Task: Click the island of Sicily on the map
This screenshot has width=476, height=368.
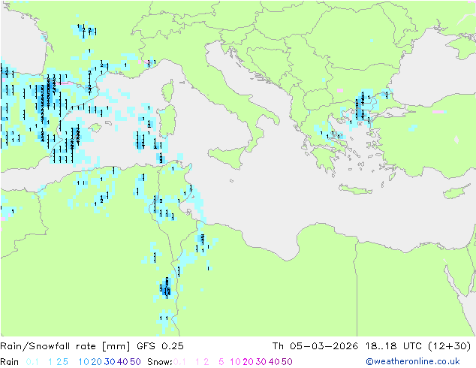Action: point(228,158)
